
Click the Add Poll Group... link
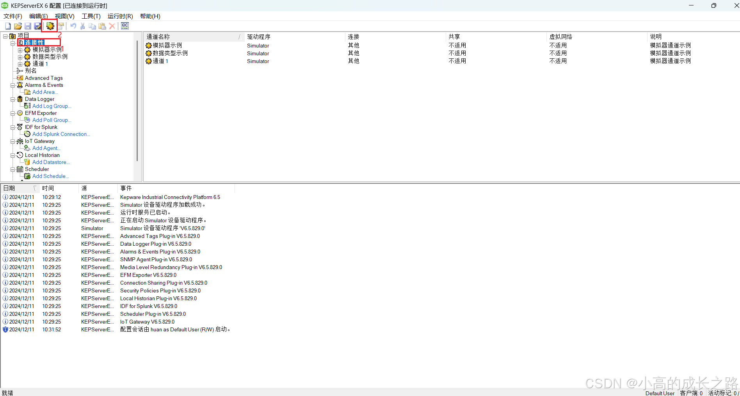click(52, 120)
